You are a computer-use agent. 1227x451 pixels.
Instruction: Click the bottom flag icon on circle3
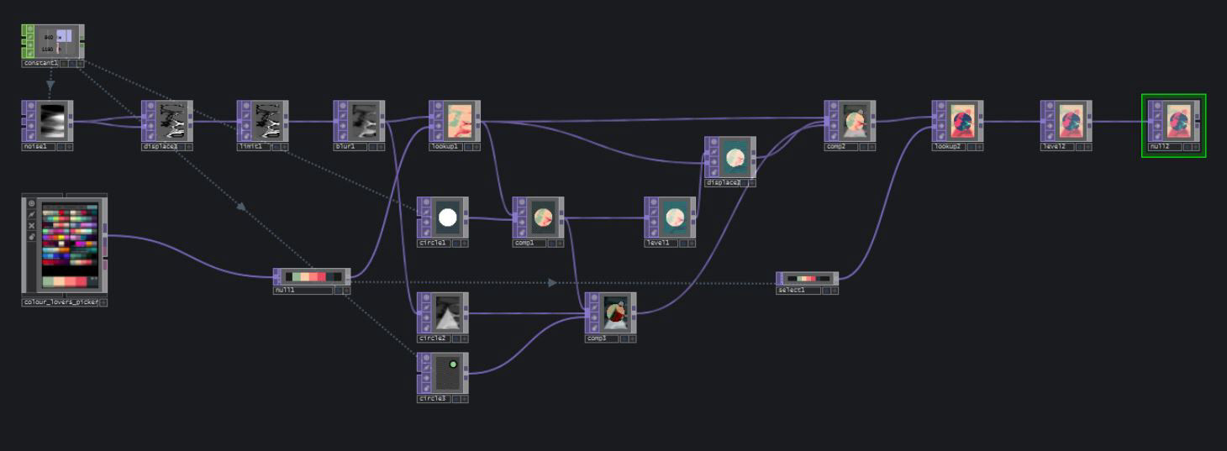[x=426, y=388]
